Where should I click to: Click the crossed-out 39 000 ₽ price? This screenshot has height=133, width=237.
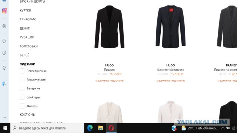tap(164, 74)
